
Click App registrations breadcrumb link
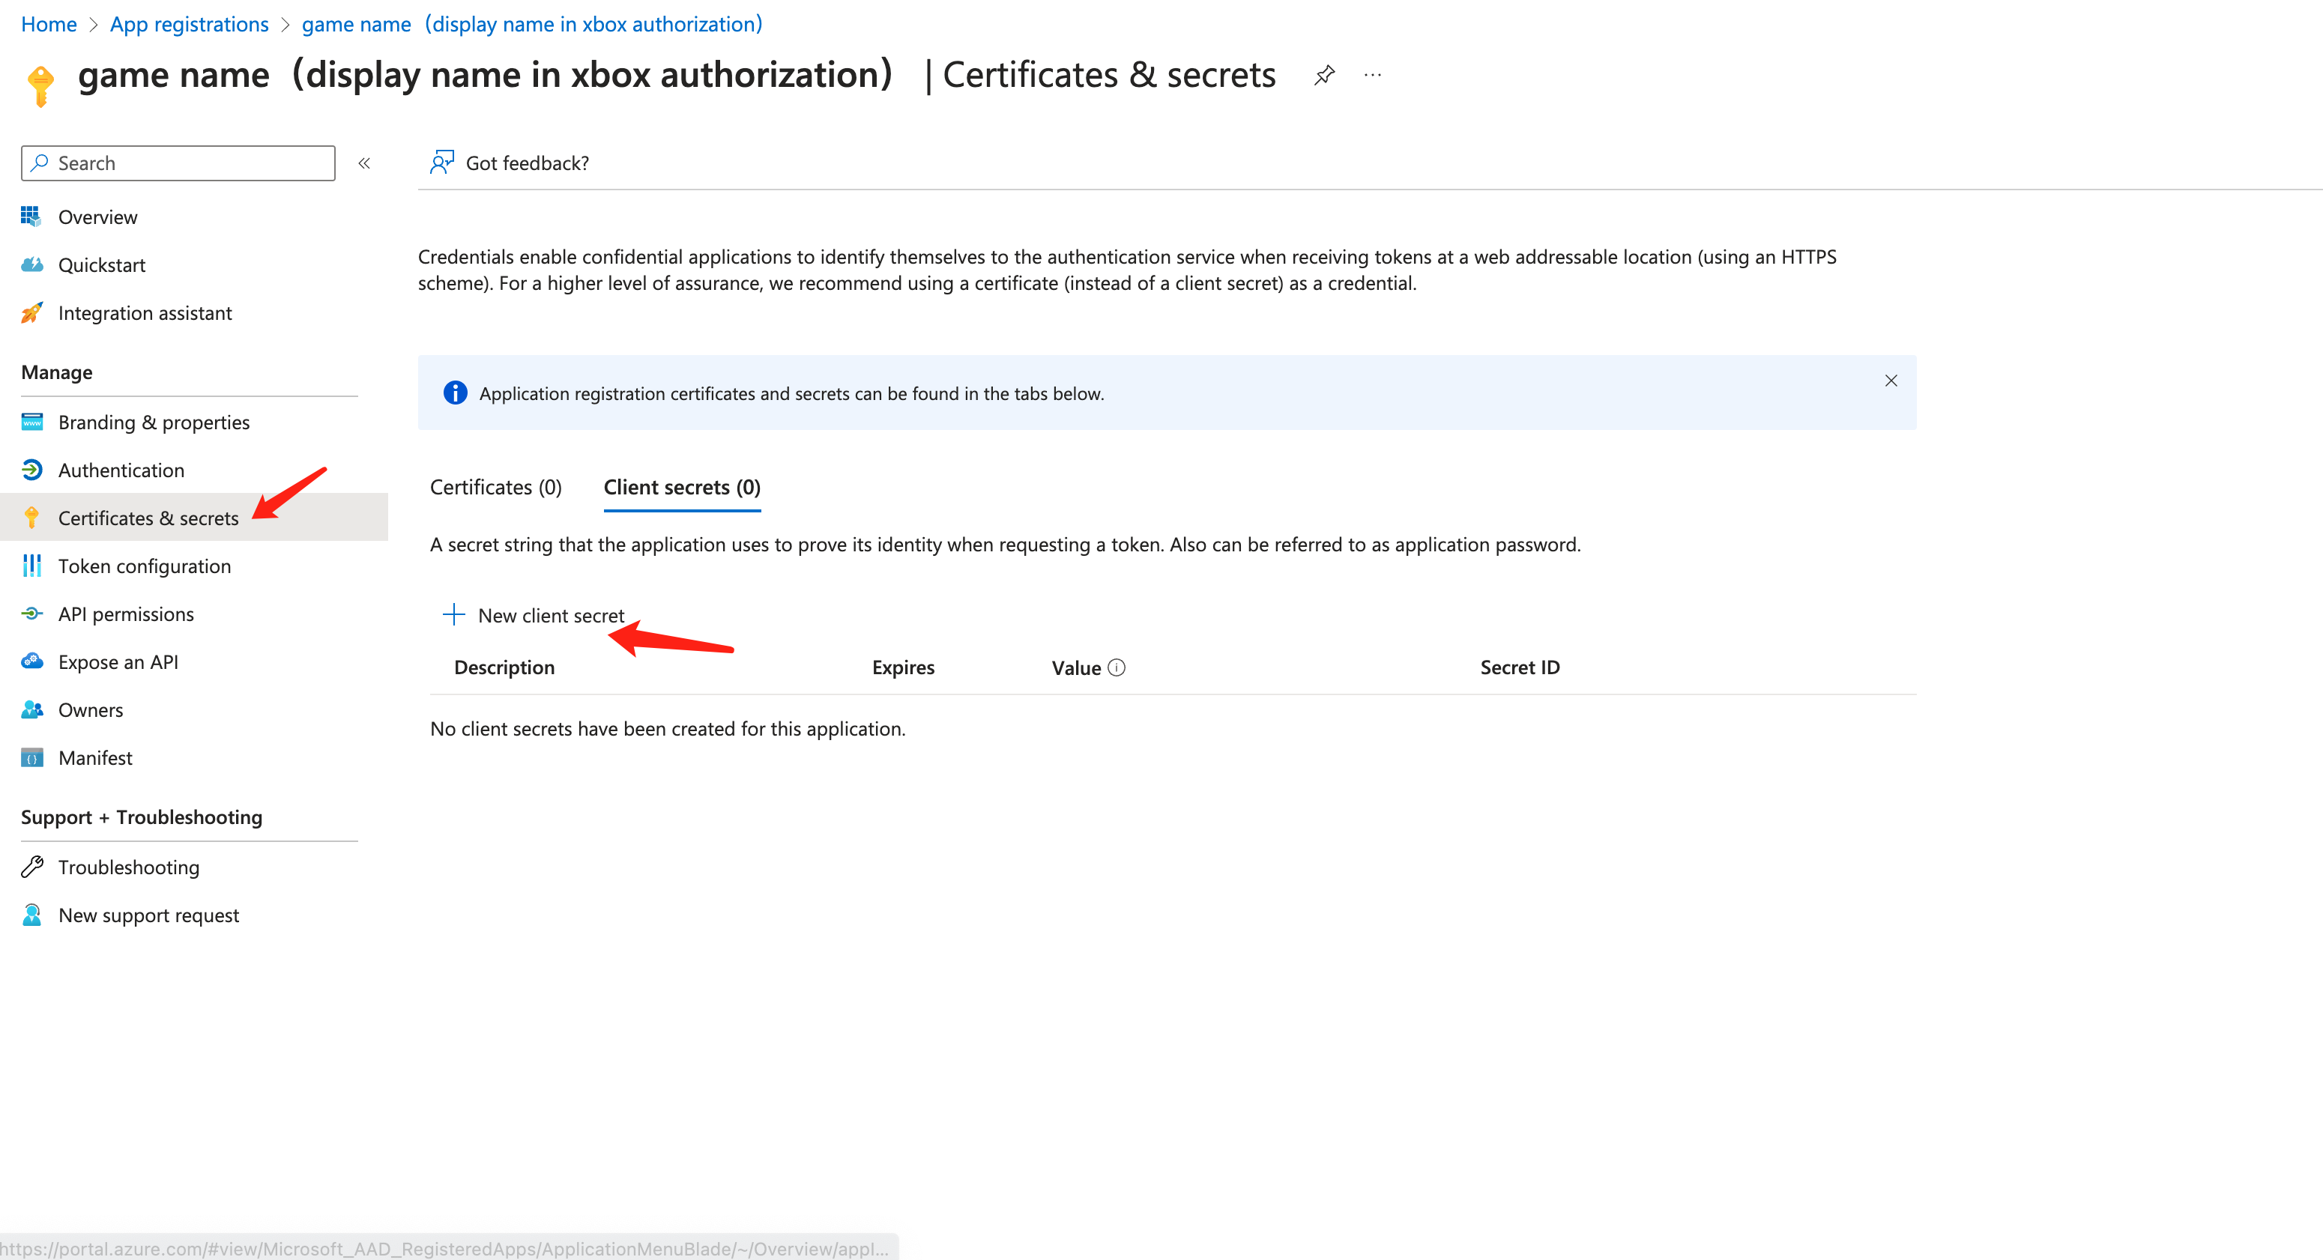189,24
